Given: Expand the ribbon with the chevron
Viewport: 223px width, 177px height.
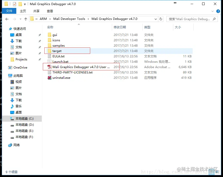Looking at the screenshot, I should (213, 11).
